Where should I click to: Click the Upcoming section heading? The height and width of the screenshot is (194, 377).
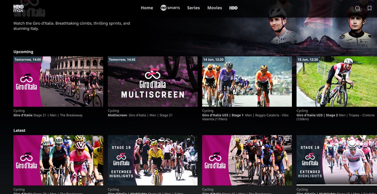point(23,52)
